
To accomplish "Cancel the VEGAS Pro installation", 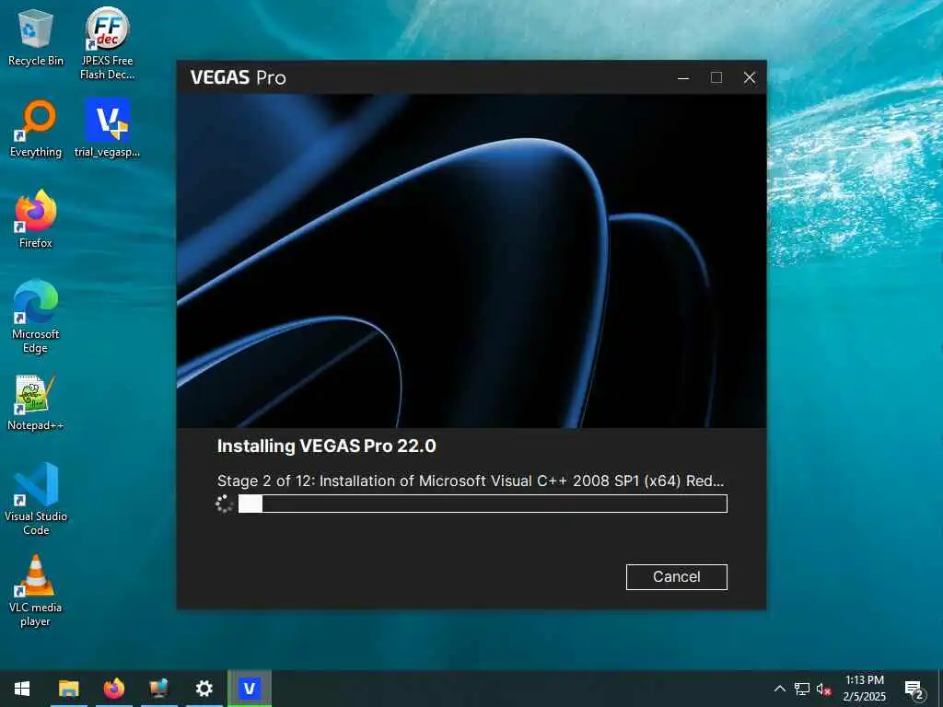I will (x=676, y=576).
